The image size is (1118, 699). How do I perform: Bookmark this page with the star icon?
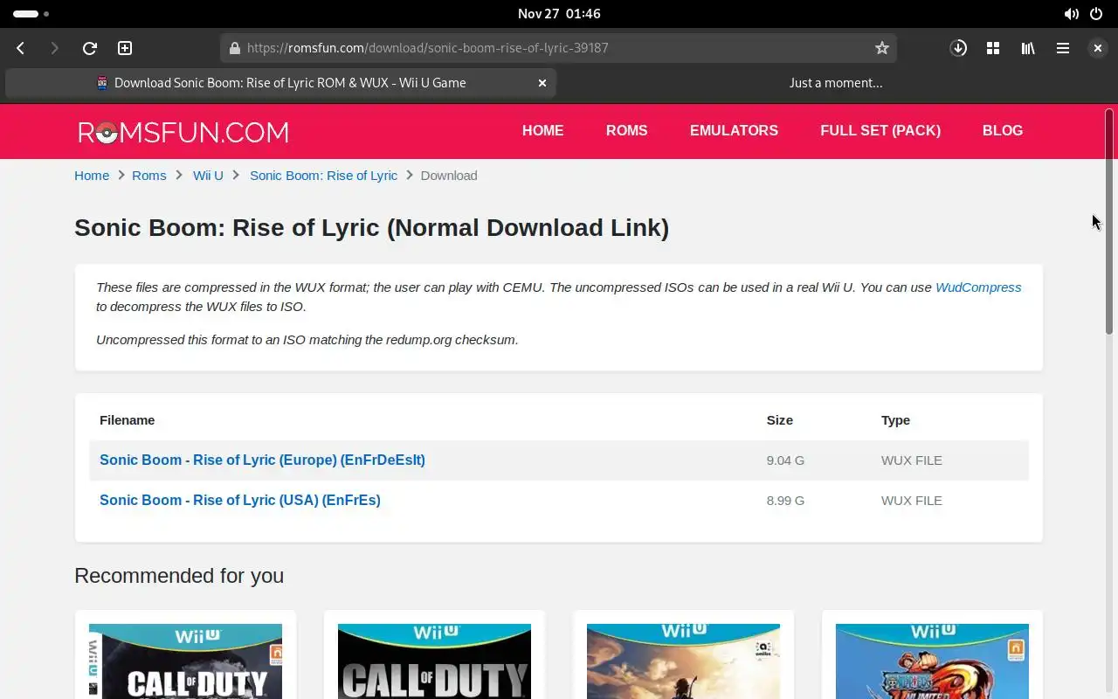click(x=882, y=48)
